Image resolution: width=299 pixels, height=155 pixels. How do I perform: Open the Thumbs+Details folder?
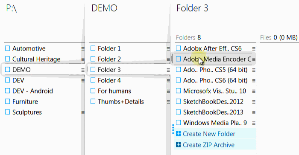pyautogui.click(x=121, y=101)
